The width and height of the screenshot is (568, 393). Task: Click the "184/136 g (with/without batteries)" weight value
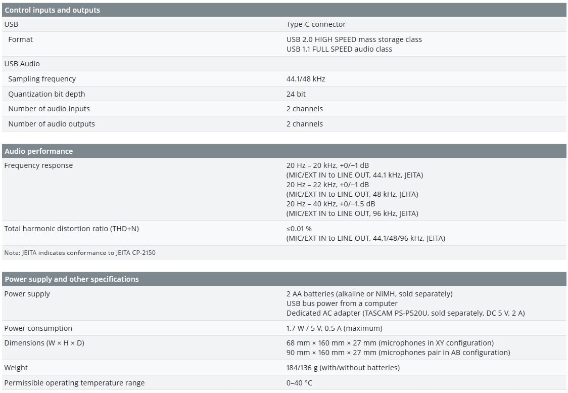point(343,368)
